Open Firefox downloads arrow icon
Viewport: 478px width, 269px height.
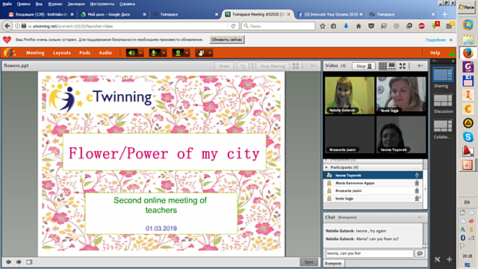[346, 26]
